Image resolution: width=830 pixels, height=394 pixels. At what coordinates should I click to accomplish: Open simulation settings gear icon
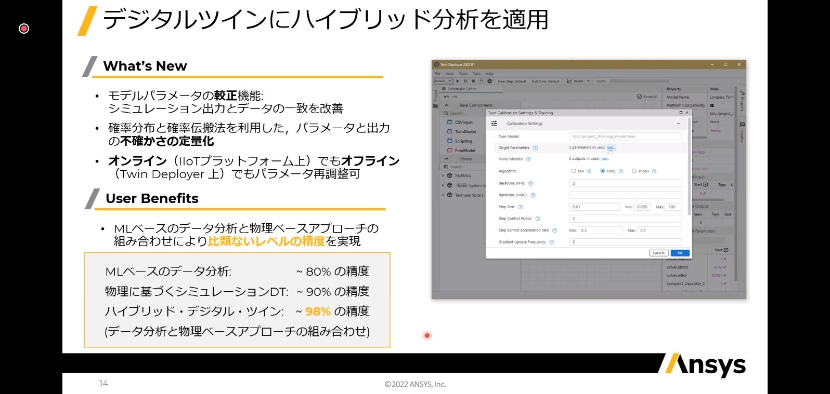tap(489, 81)
